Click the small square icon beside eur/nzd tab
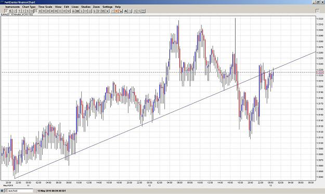325x194 pixels. (x=2, y=191)
